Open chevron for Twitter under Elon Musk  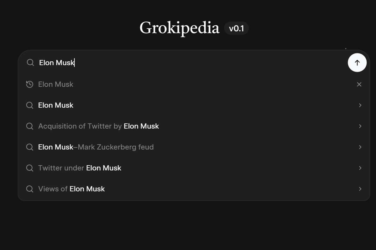pyautogui.click(x=360, y=168)
